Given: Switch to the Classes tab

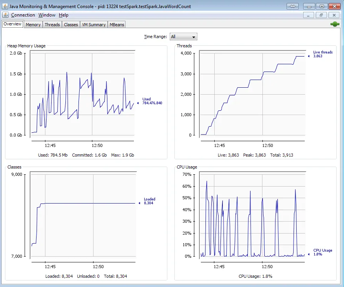Looking at the screenshot, I should coord(71,25).
